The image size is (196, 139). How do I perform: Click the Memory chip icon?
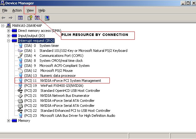tap(14, 121)
